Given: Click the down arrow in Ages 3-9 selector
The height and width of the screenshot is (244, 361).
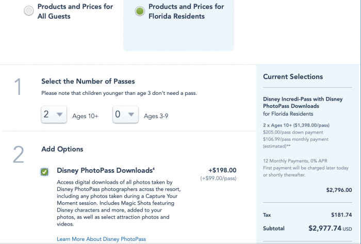Looking at the screenshot, I should click(131, 115).
